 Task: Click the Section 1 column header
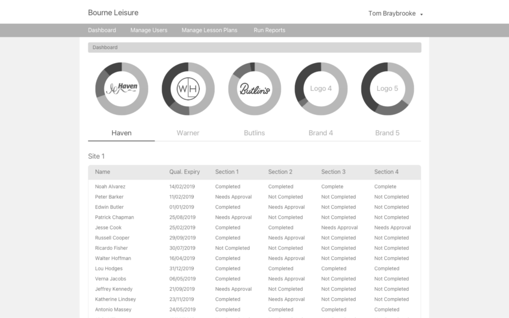pyautogui.click(x=227, y=172)
